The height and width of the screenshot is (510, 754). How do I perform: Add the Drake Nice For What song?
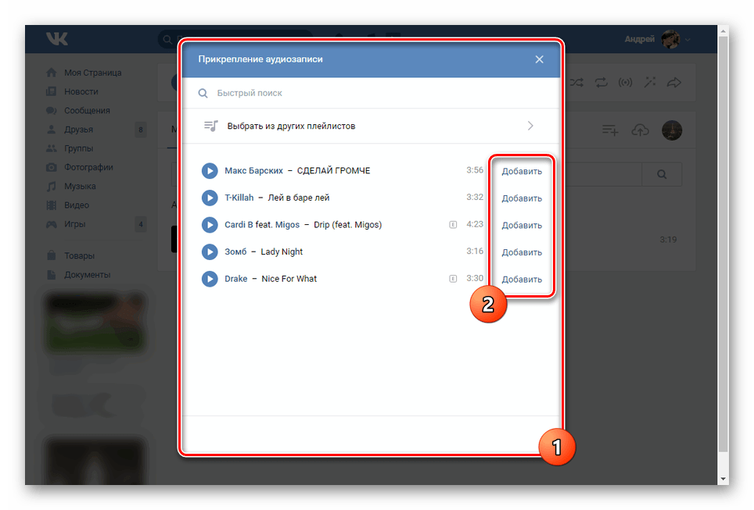pyautogui.click(x=522, y=280)
